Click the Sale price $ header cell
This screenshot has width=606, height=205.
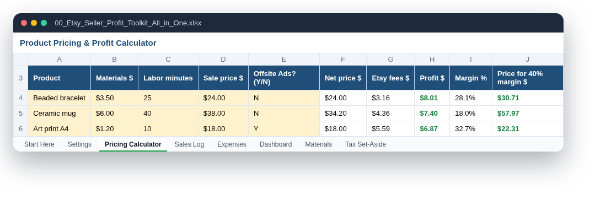pos(223,78)
